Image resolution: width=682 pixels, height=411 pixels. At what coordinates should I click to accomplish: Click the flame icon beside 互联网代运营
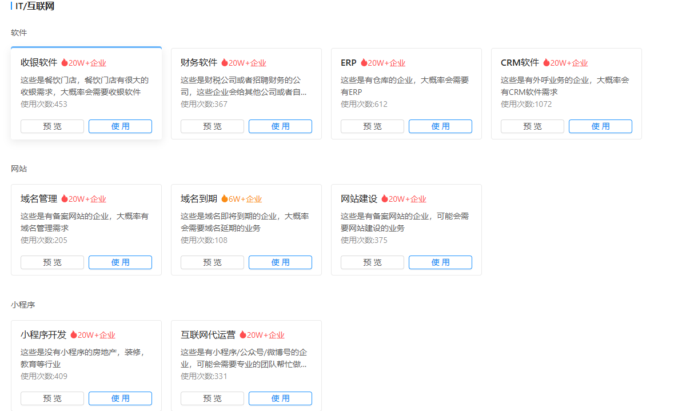tap(243, 335)
